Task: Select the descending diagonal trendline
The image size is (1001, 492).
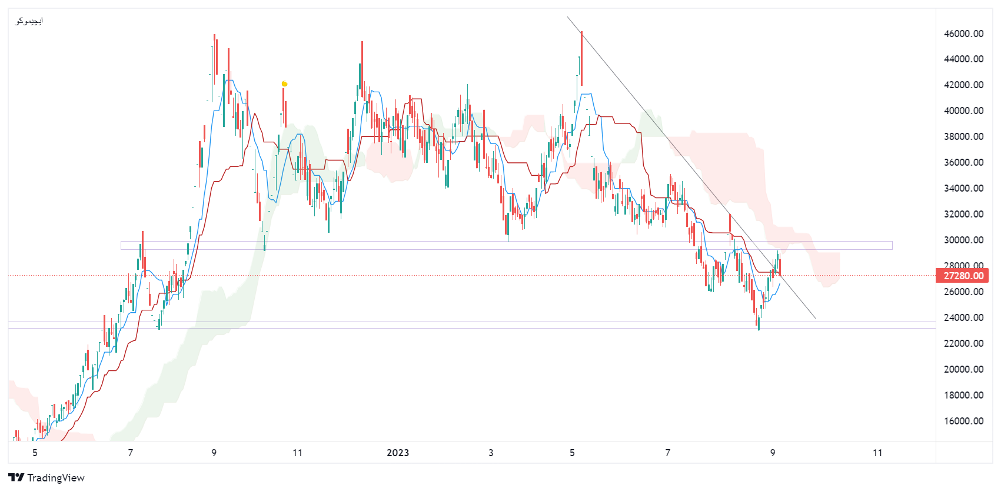Action: [691, 168]
